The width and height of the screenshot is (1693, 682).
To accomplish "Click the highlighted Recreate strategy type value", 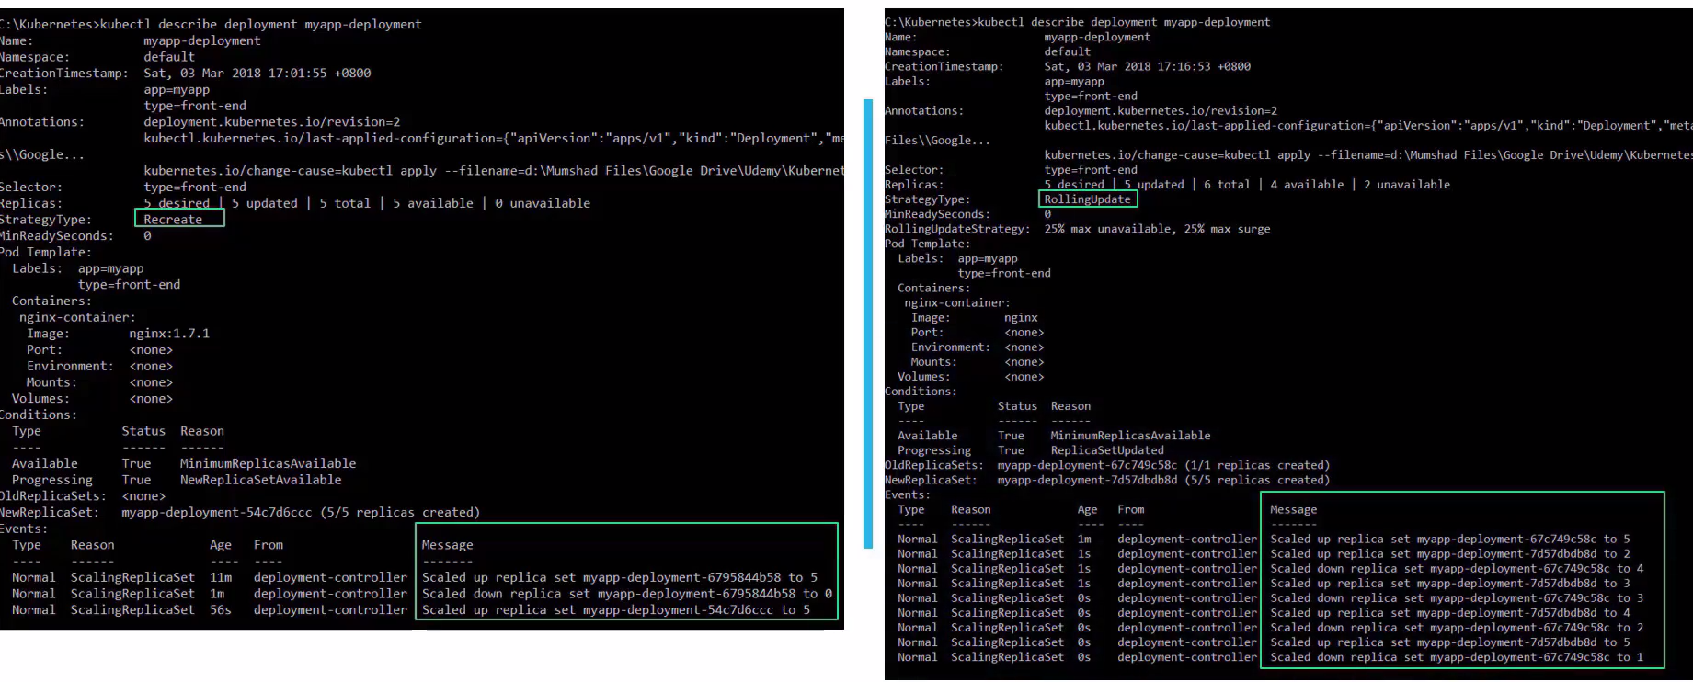I will 174,220.
